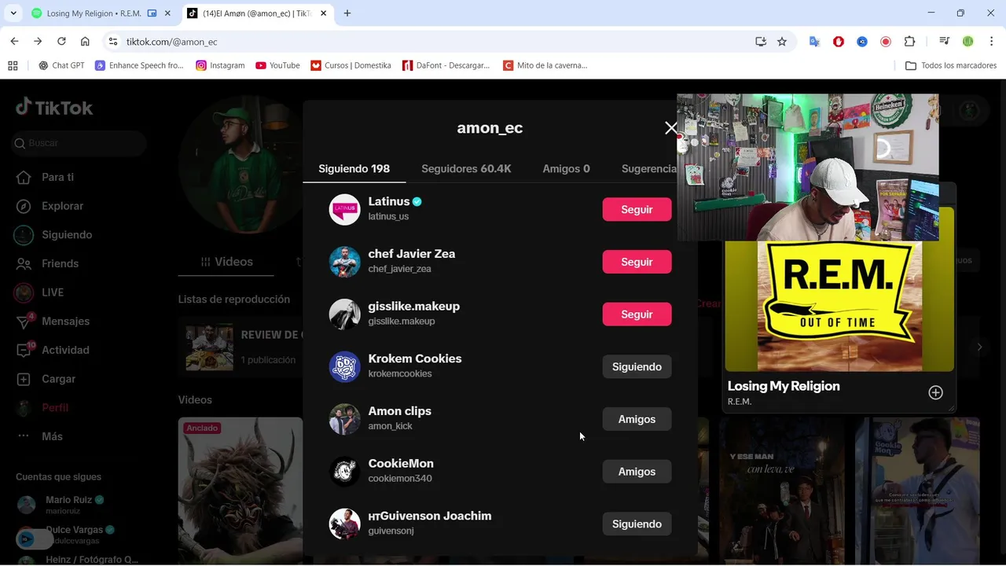The width and height of the screenshot is (1006, 566).
Task: Follow Latinus with Seguir button
Action: point(637,209)
